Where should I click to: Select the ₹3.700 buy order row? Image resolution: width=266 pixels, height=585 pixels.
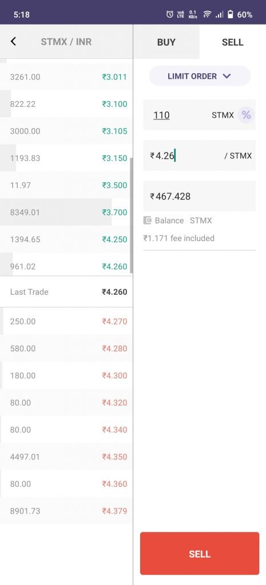(x=66, y=213)
